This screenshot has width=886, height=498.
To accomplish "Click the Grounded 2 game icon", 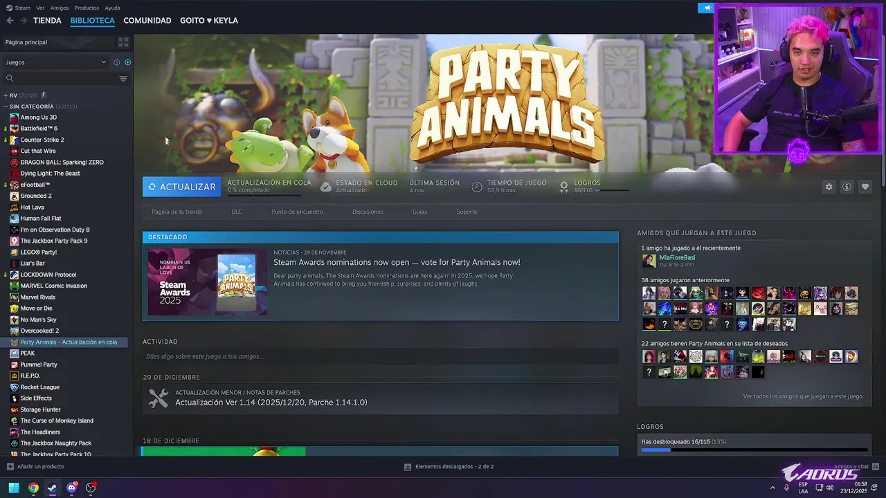I will click(14, 196).
